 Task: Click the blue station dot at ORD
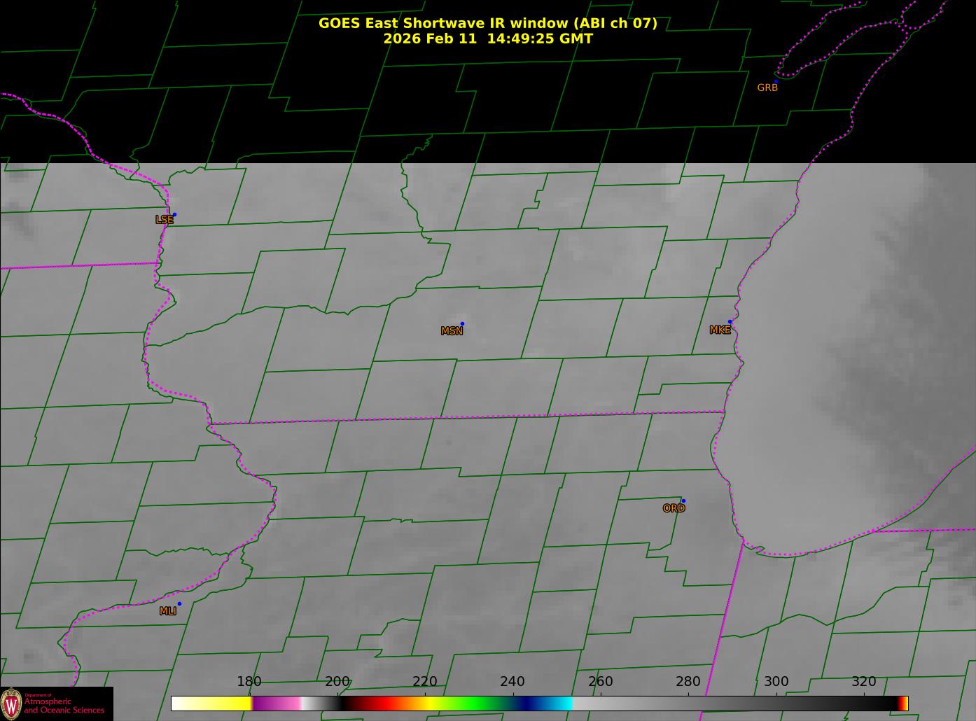click(683, 501)
